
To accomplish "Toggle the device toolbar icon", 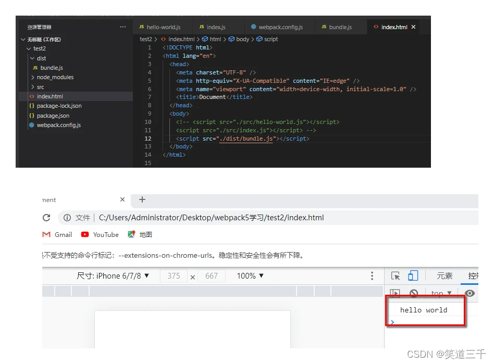I will click(413, 276).
